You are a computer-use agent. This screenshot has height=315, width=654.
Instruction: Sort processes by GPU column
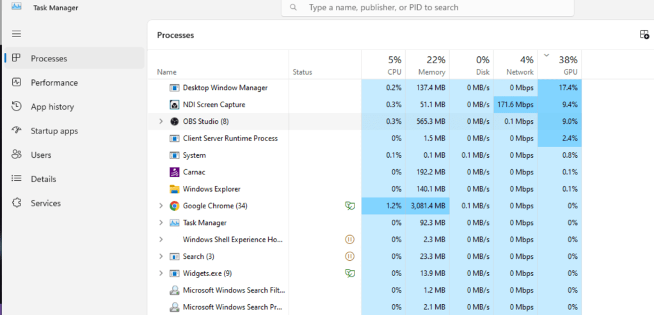click(560, 64)
